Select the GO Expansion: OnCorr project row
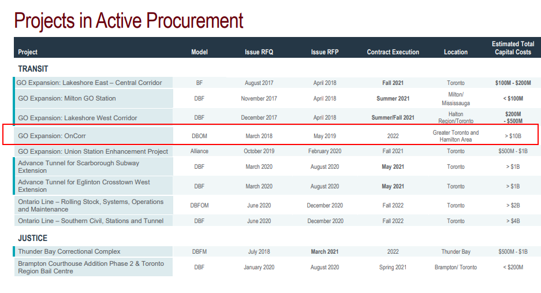 tap(52, 136)
